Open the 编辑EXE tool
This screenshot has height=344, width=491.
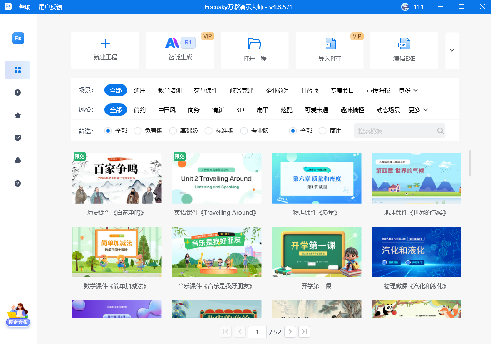pyautogui.click(x=404, y=50)
